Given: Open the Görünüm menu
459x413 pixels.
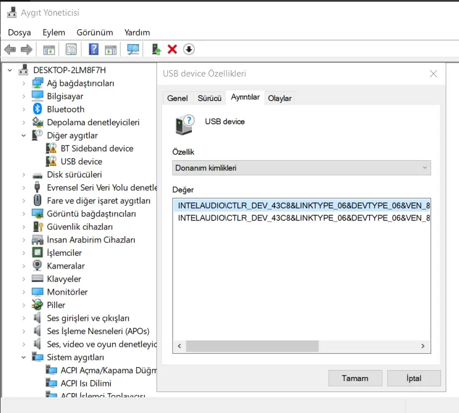Looking at the screenshot, I should 95,32.
